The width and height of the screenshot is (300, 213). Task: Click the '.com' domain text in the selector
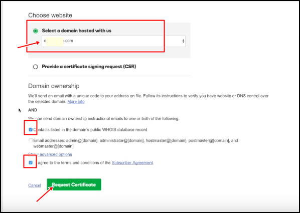(68, 41)
